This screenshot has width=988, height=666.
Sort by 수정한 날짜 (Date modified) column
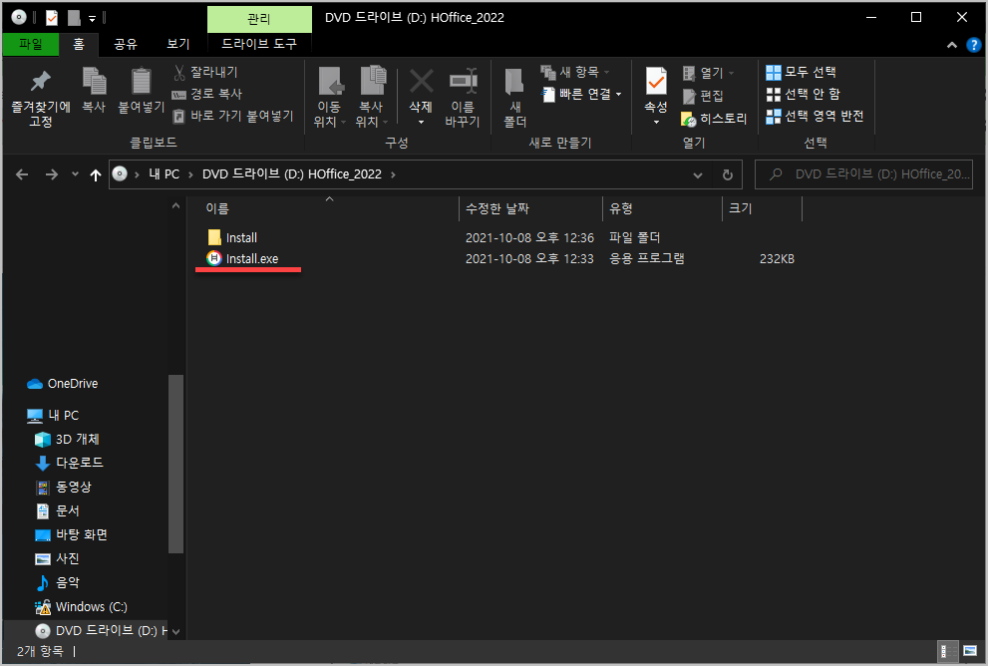[x=530, y=208]
